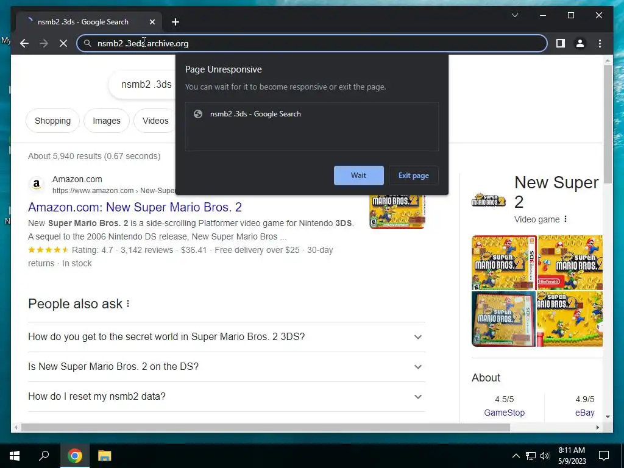The image size is (624, 468).
Task: Select the Videos filter chip
Action: pyautogui.click(x=155, y=121)
